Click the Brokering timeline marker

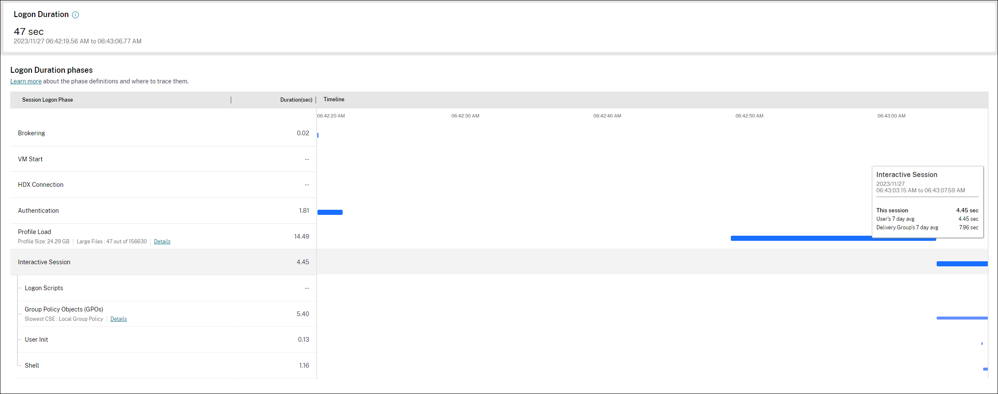(318, 135)
